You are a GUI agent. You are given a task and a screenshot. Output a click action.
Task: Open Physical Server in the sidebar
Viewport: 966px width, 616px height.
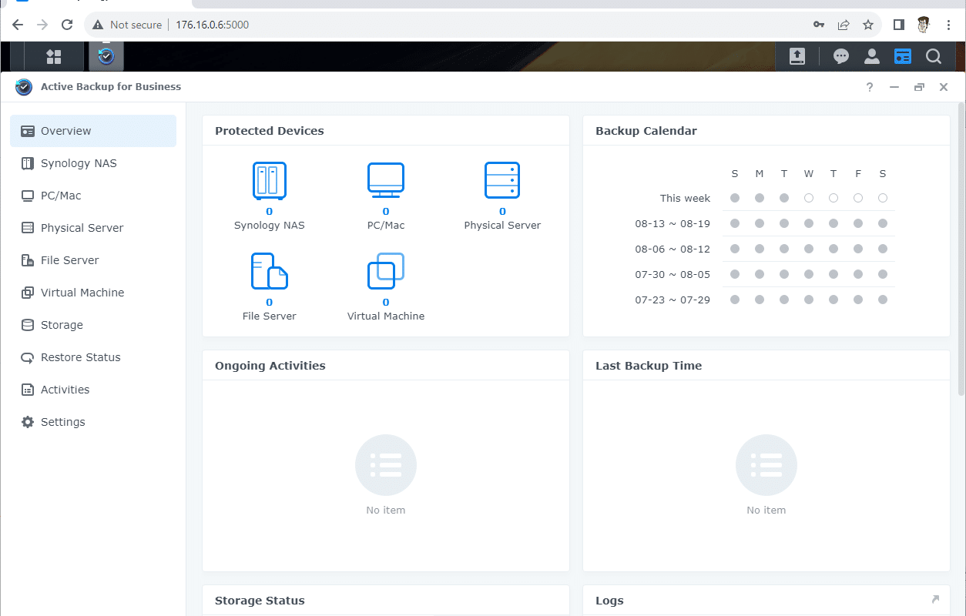pyautogui.click(x=93, y=228)
